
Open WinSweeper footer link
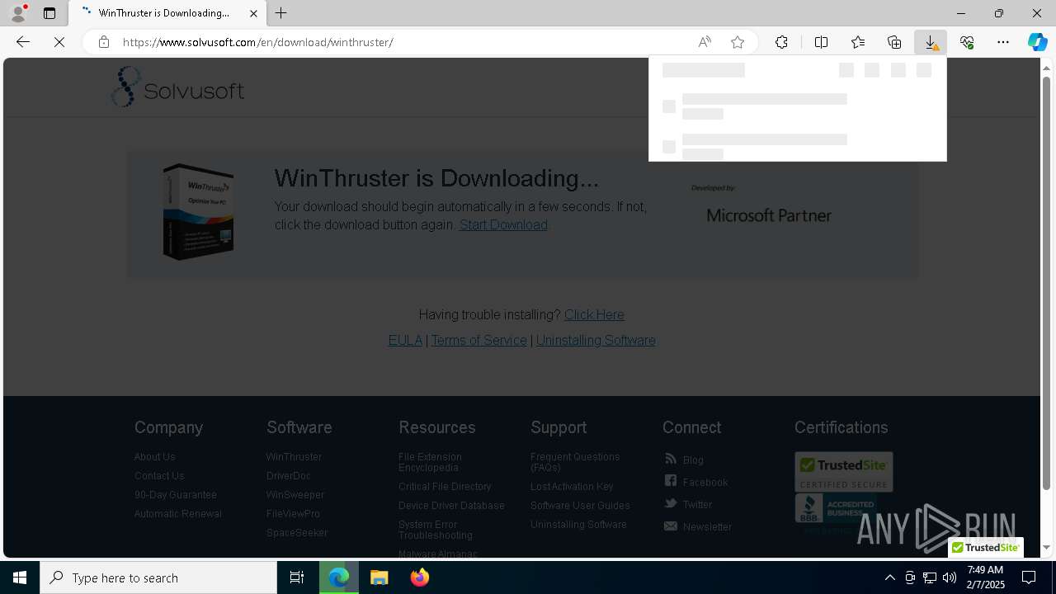tap(295, 494)
